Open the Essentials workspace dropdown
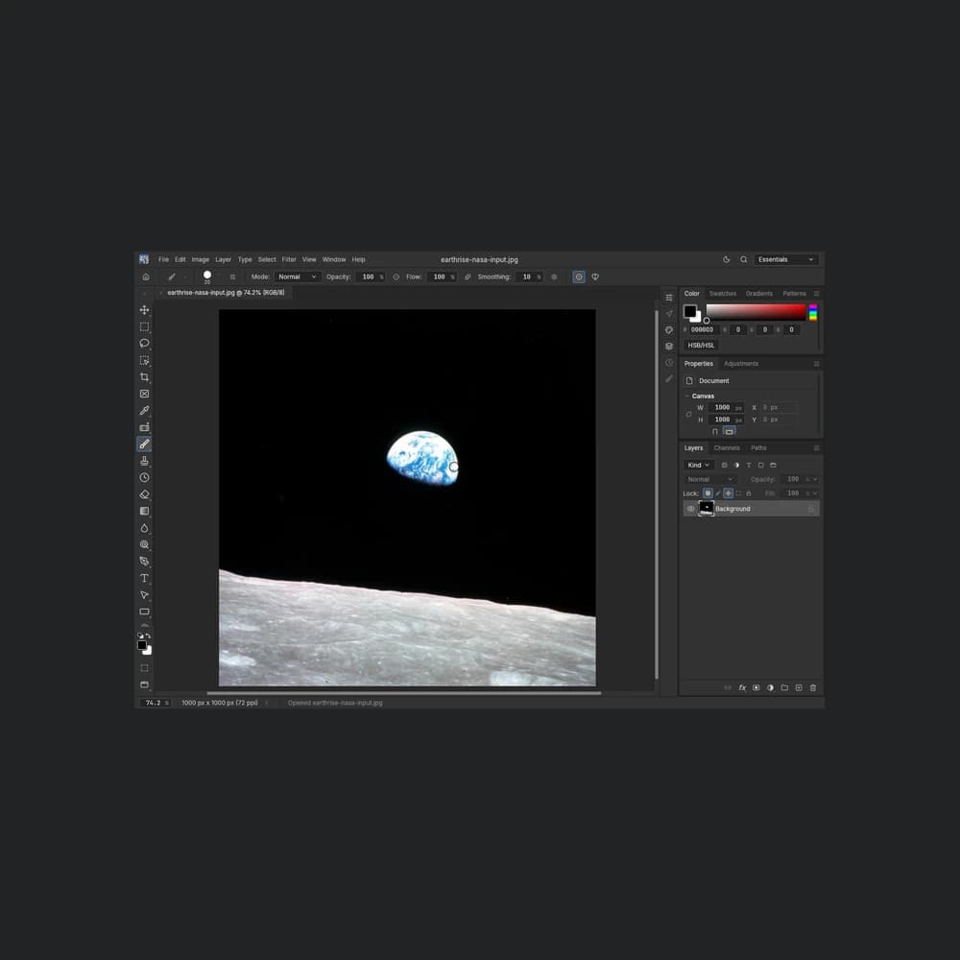The width and height of the screenshot is (960, 960). pyautogui.click(x=786, y=259)
